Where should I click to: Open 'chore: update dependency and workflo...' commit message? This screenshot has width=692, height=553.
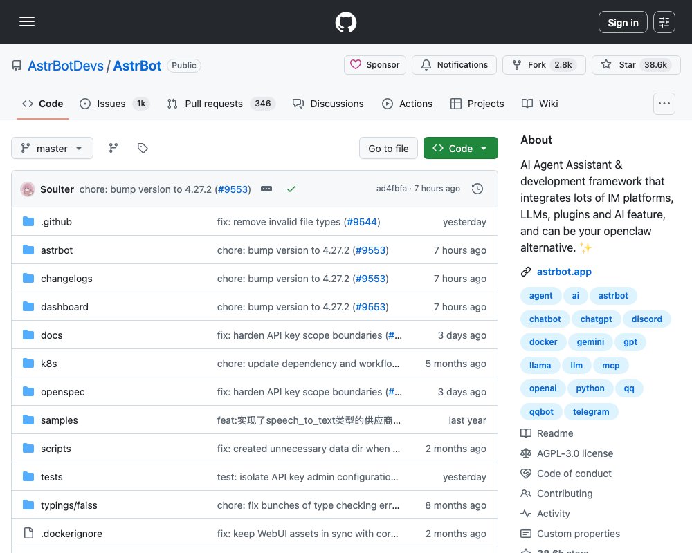[x=308, y=364]
